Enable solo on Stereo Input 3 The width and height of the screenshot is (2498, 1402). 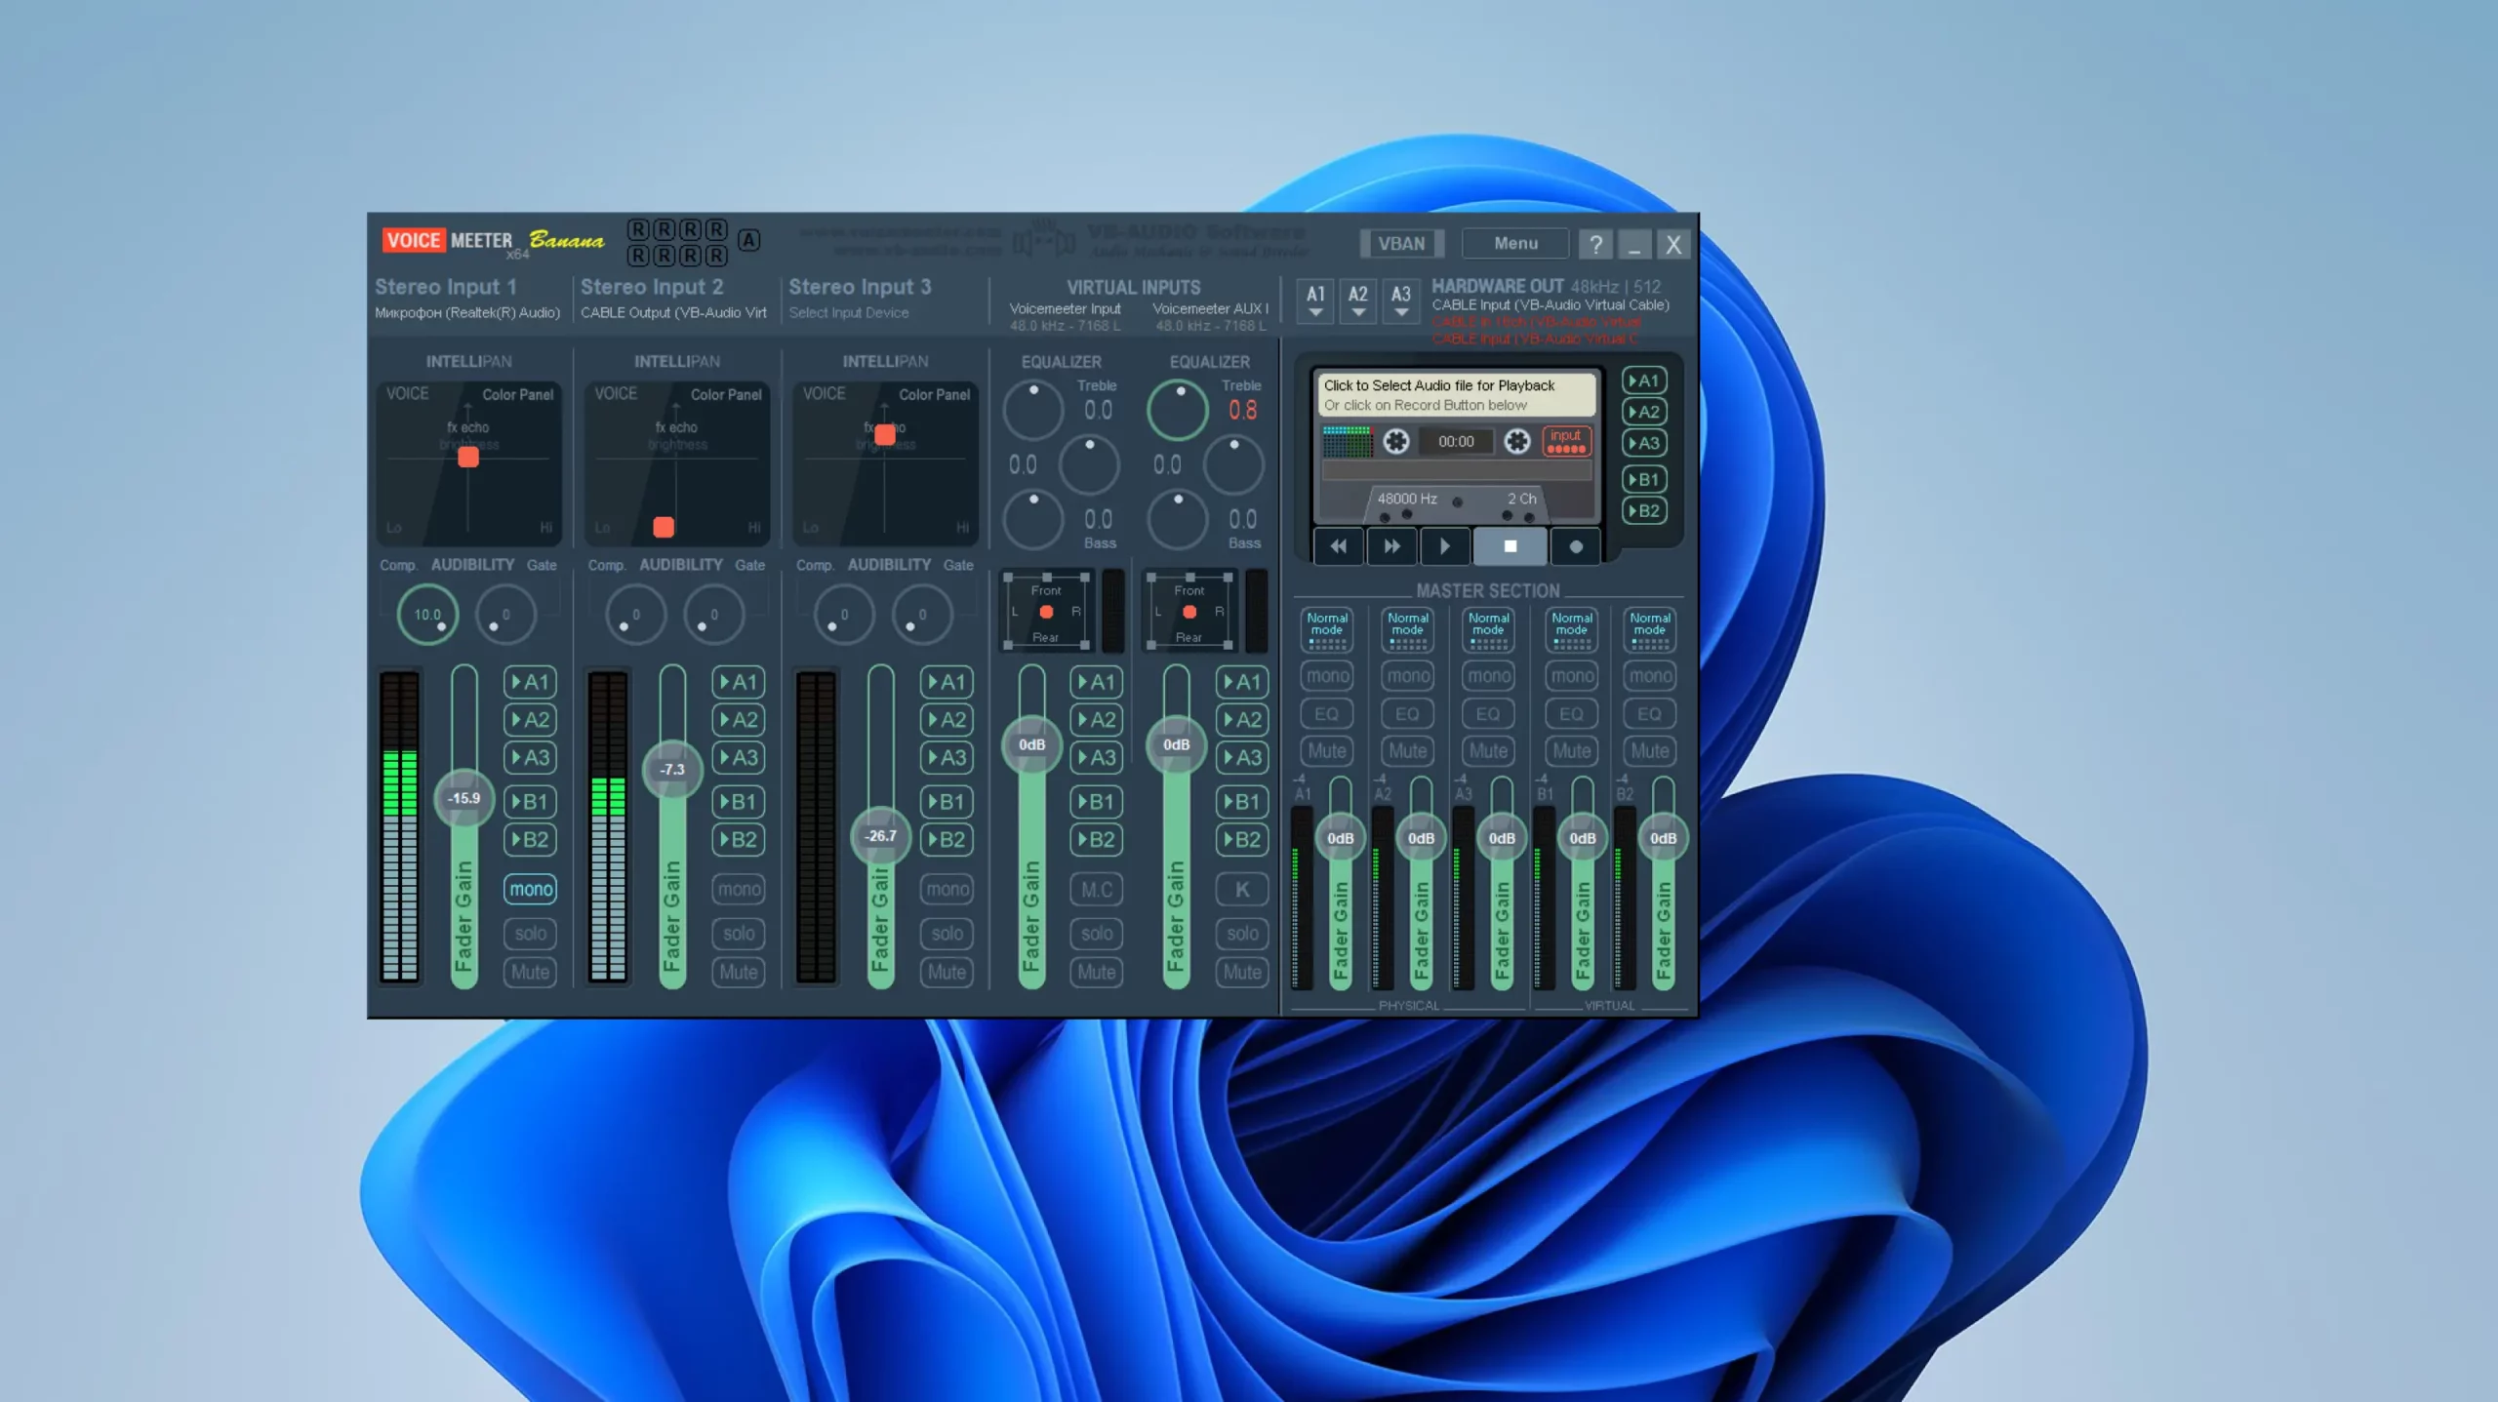[x=947, y=934]
